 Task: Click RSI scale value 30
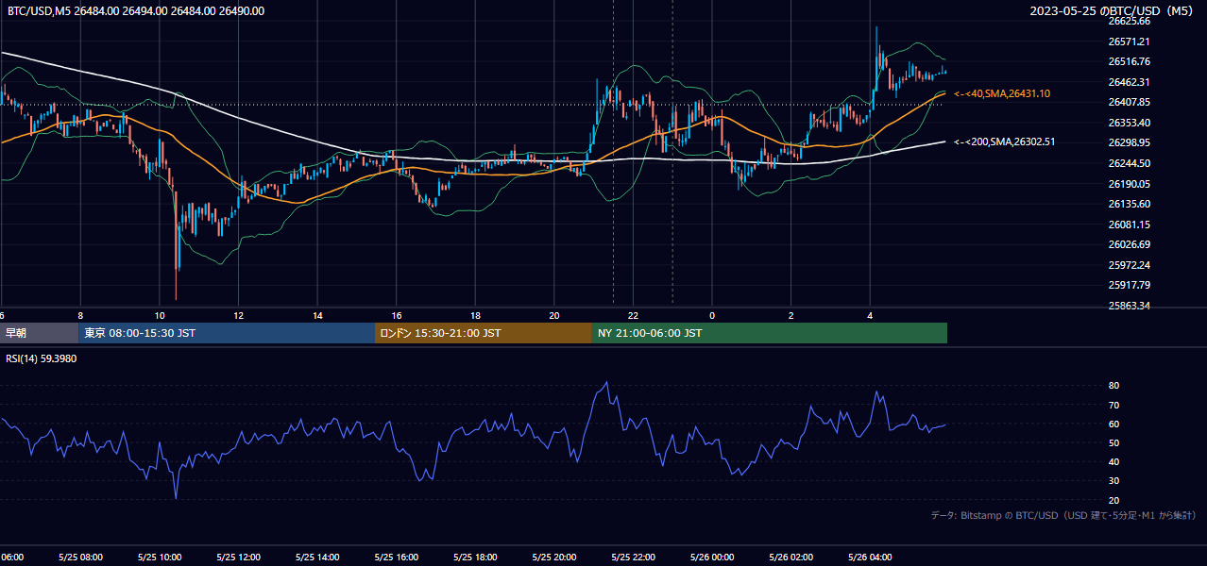[x=1113, y=481]
